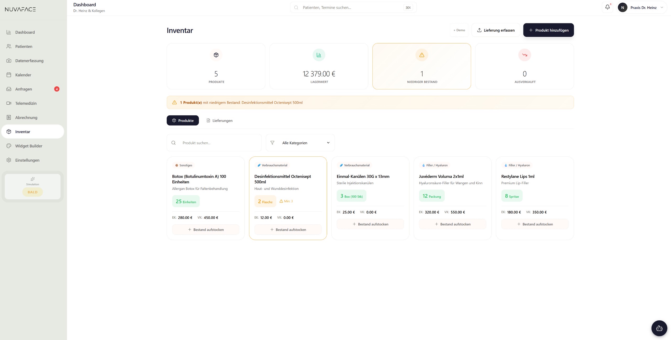Open the notifications bell icon
The height and width of the screenshot is (340, 671).
pyautogui.click(x=607, y=7)
